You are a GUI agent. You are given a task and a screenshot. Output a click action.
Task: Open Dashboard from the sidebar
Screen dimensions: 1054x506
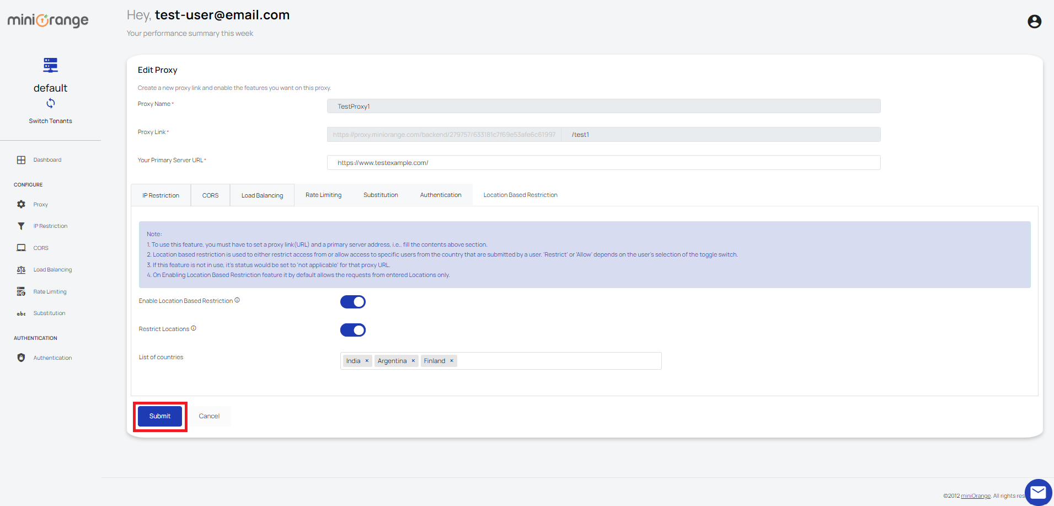[47, 160]
